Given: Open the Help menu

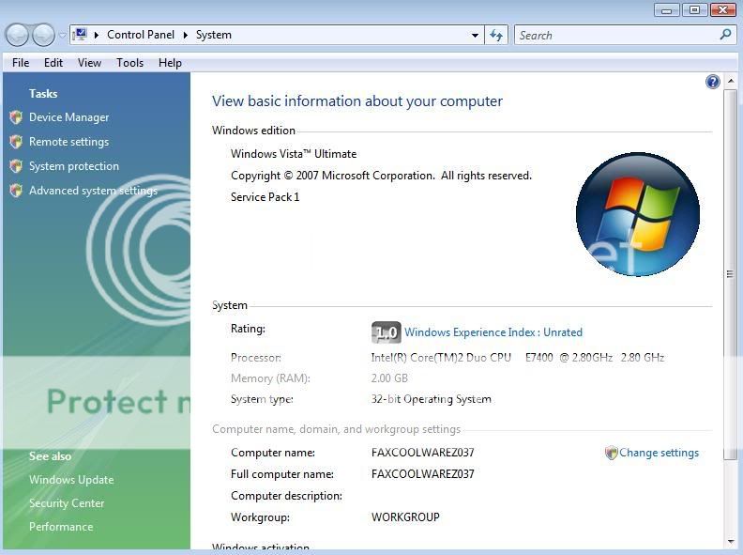Looking at the screenshot, I should click(170, 63).
